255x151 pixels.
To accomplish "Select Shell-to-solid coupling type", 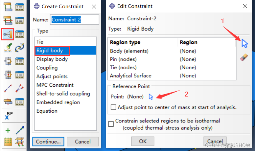I will (x=63, y=94).
